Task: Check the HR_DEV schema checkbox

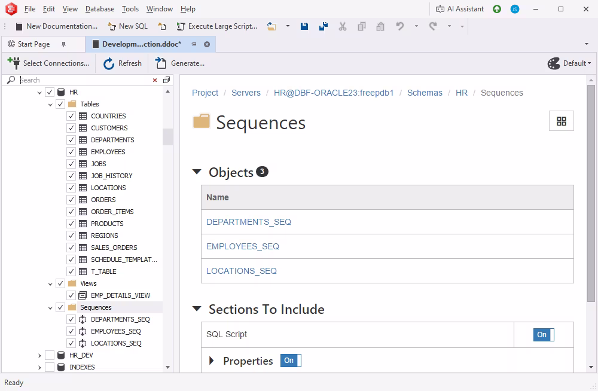Action: [x=50, y=355]
